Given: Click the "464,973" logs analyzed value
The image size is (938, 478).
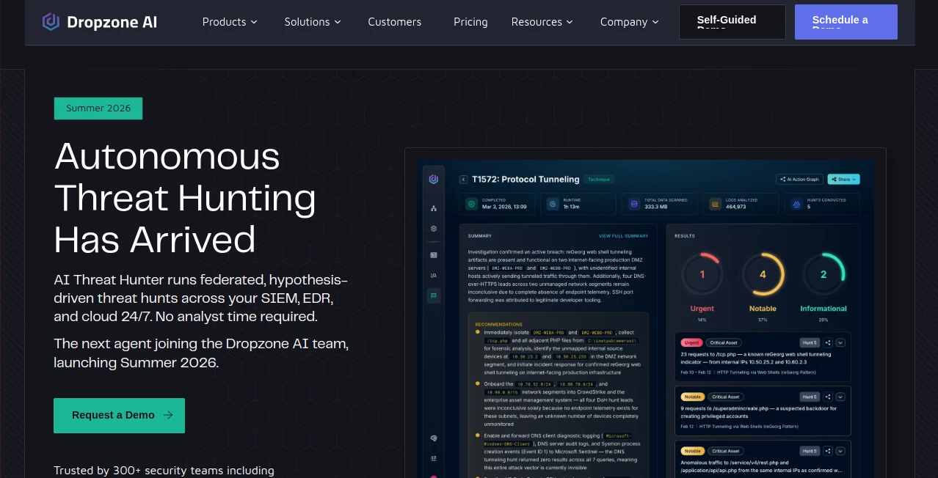Looking at the screenshot, I should click(x=736, y=207).
